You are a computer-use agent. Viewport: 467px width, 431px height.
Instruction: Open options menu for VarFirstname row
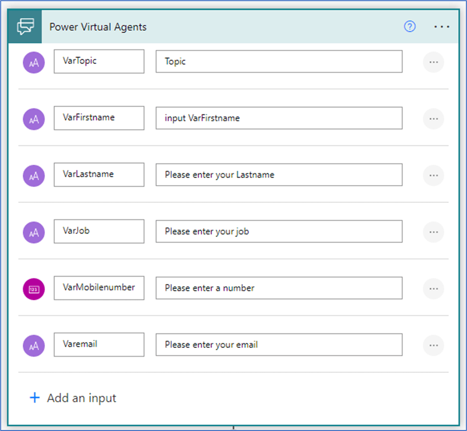click(x=433, y=119)
